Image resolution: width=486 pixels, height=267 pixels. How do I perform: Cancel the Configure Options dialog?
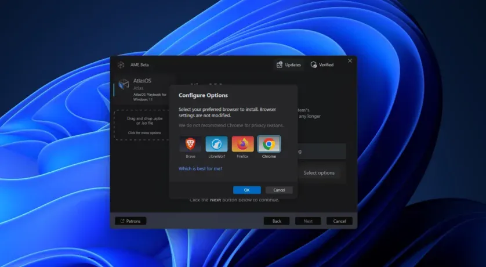279,190
